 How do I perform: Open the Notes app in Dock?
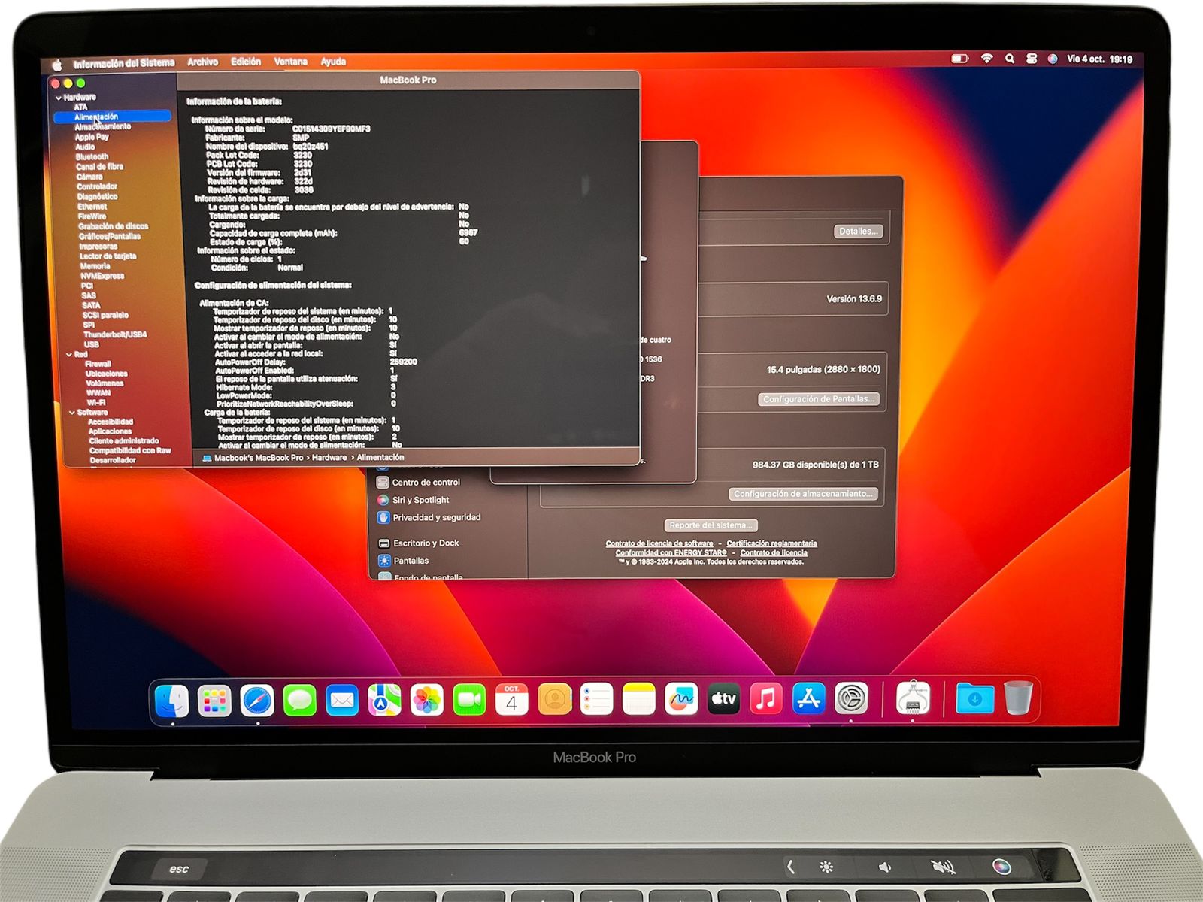click(639, 700)
